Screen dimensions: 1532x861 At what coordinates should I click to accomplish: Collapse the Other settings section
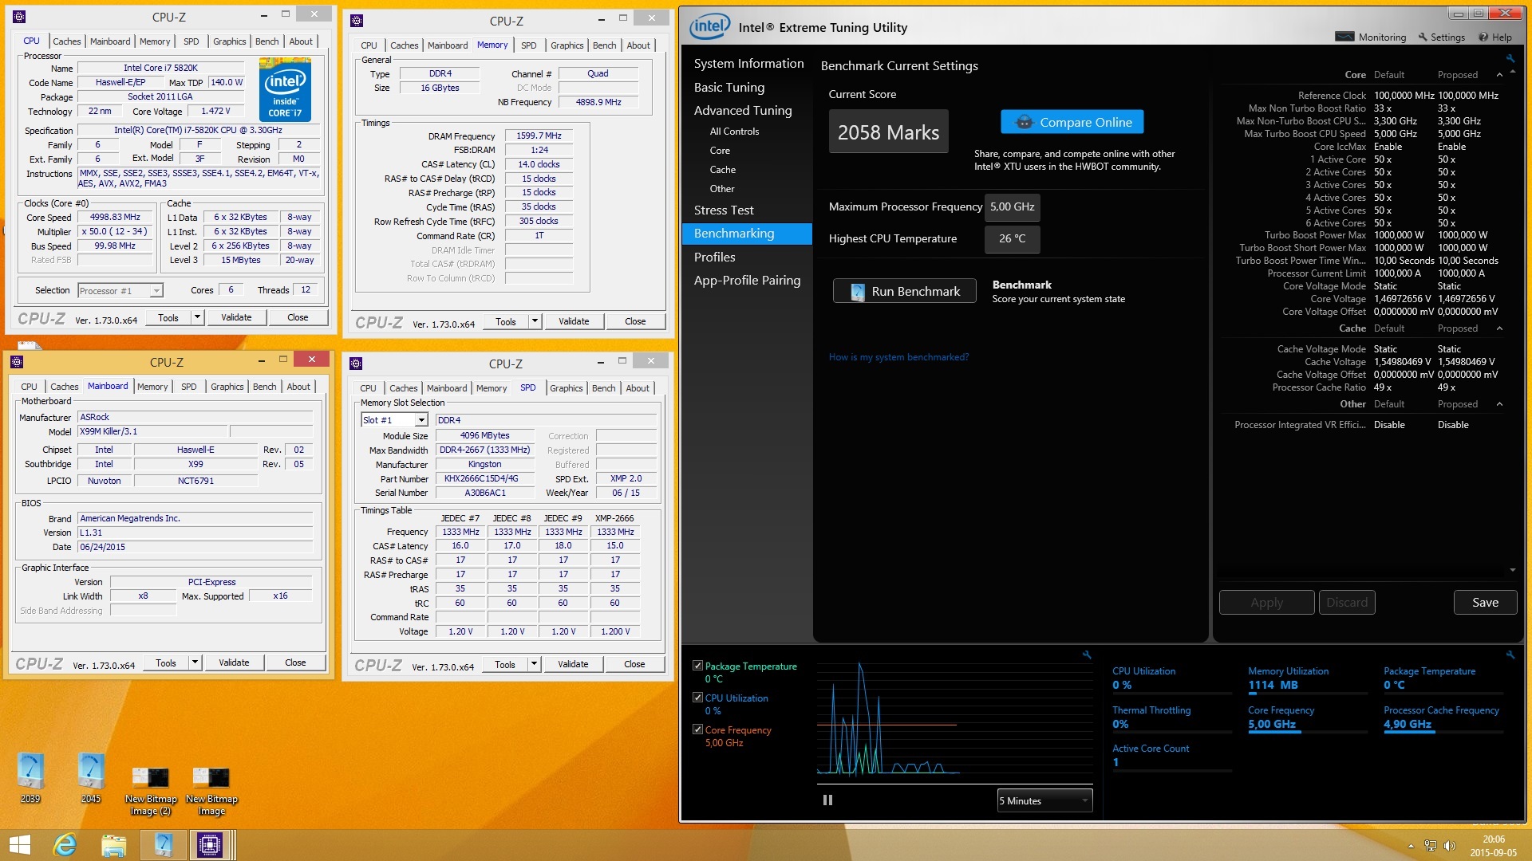tap(1499, 404)
